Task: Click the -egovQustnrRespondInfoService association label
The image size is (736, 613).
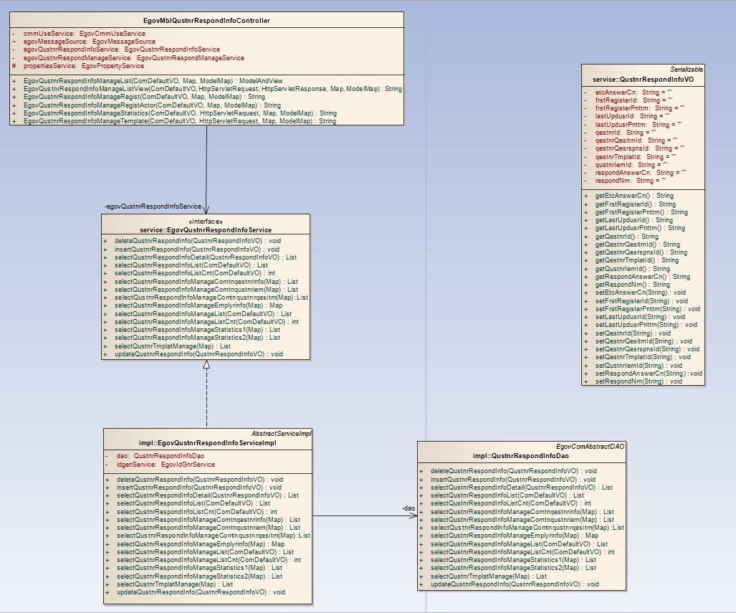Action: click(x=153, y=206)
